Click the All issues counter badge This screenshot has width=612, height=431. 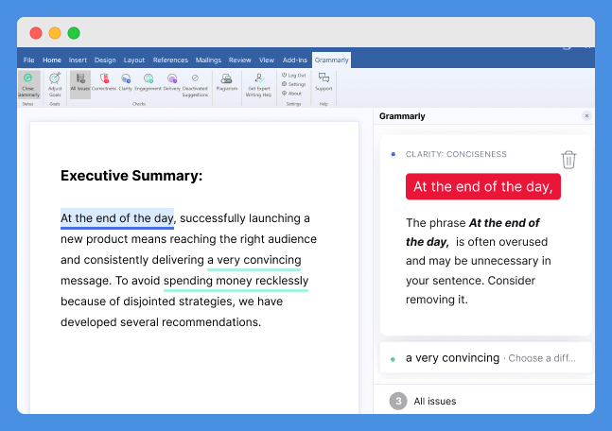(x=398, y=401)
